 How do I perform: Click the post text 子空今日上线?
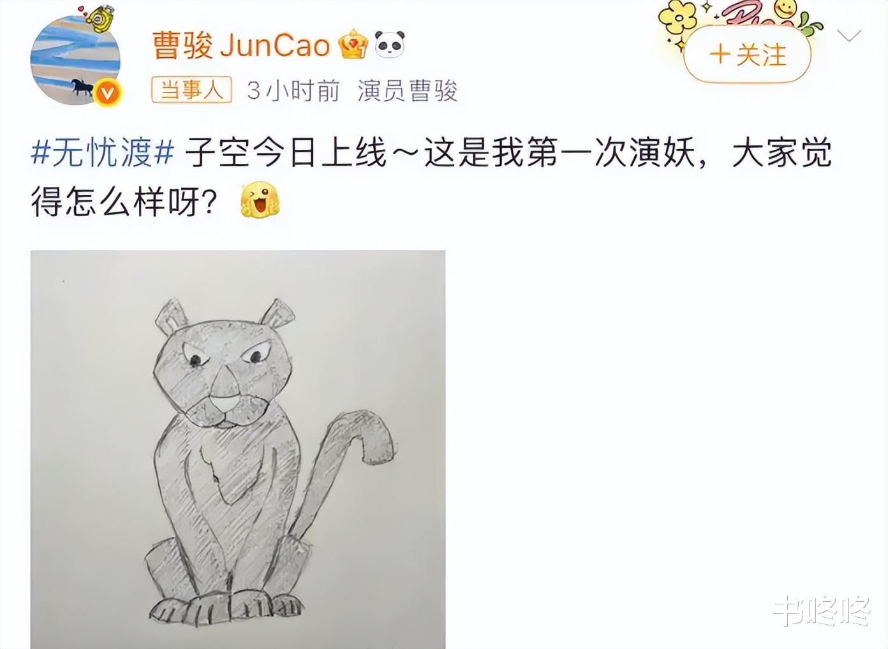click(x=286, y=154)
